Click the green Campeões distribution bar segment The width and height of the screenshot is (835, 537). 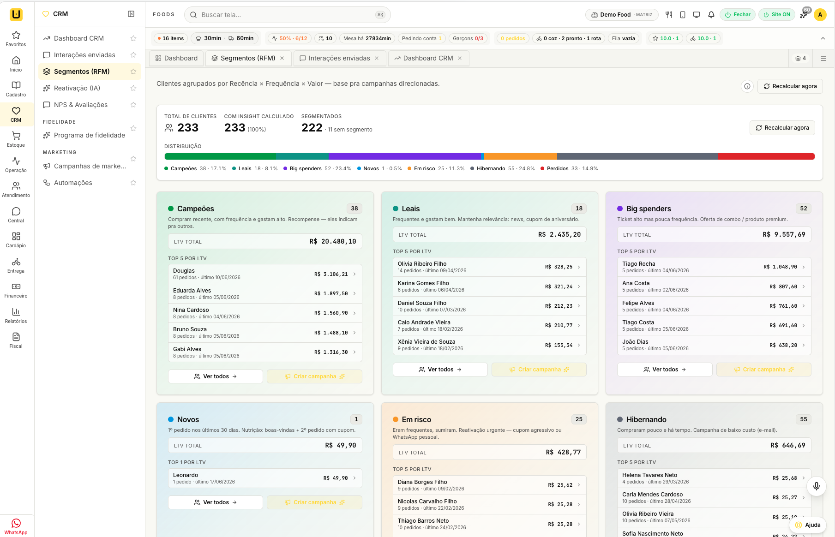[220, 156]
